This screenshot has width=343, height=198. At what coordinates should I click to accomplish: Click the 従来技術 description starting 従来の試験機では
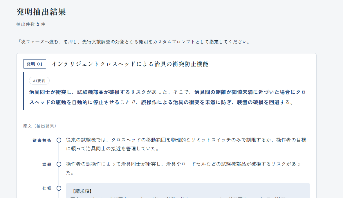tap(186, 144)
